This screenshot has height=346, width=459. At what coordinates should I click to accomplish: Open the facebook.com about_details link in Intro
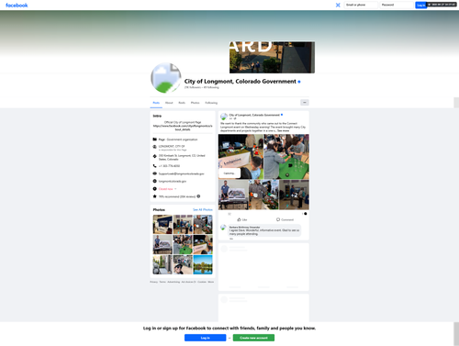click(x=183, y=128)
